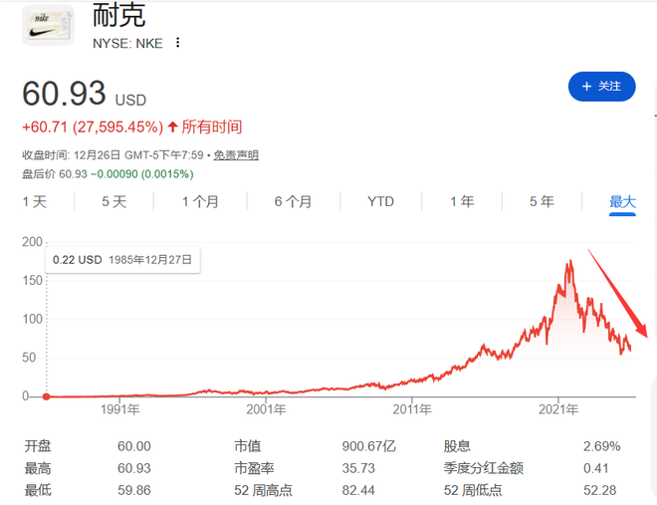Show the 1个月 chart range
The width and height of the screenshot is (657, 505).
click(x=200, y=201)
